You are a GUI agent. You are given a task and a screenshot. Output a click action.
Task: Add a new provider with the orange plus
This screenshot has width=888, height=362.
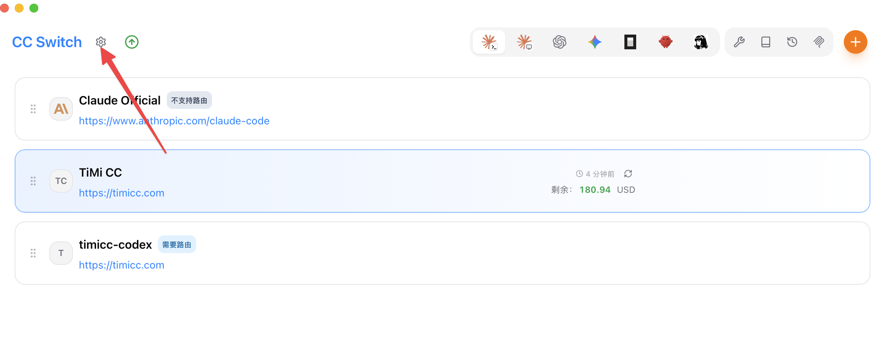pyautogui.click(x=856, y=42)
